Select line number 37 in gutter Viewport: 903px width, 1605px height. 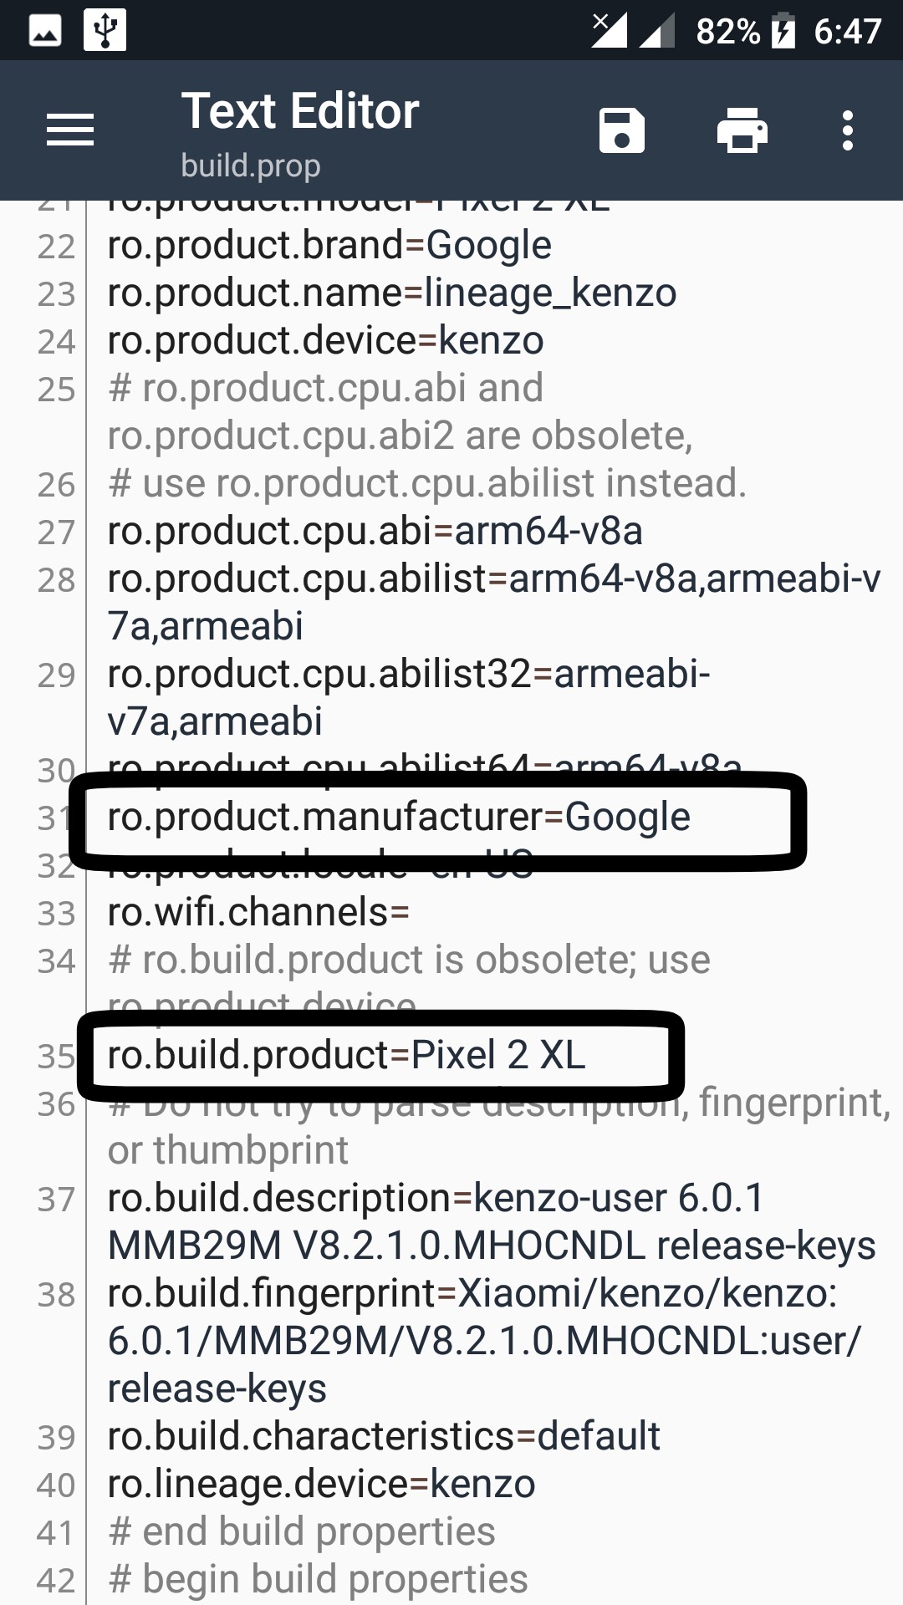coord(56,1200)
